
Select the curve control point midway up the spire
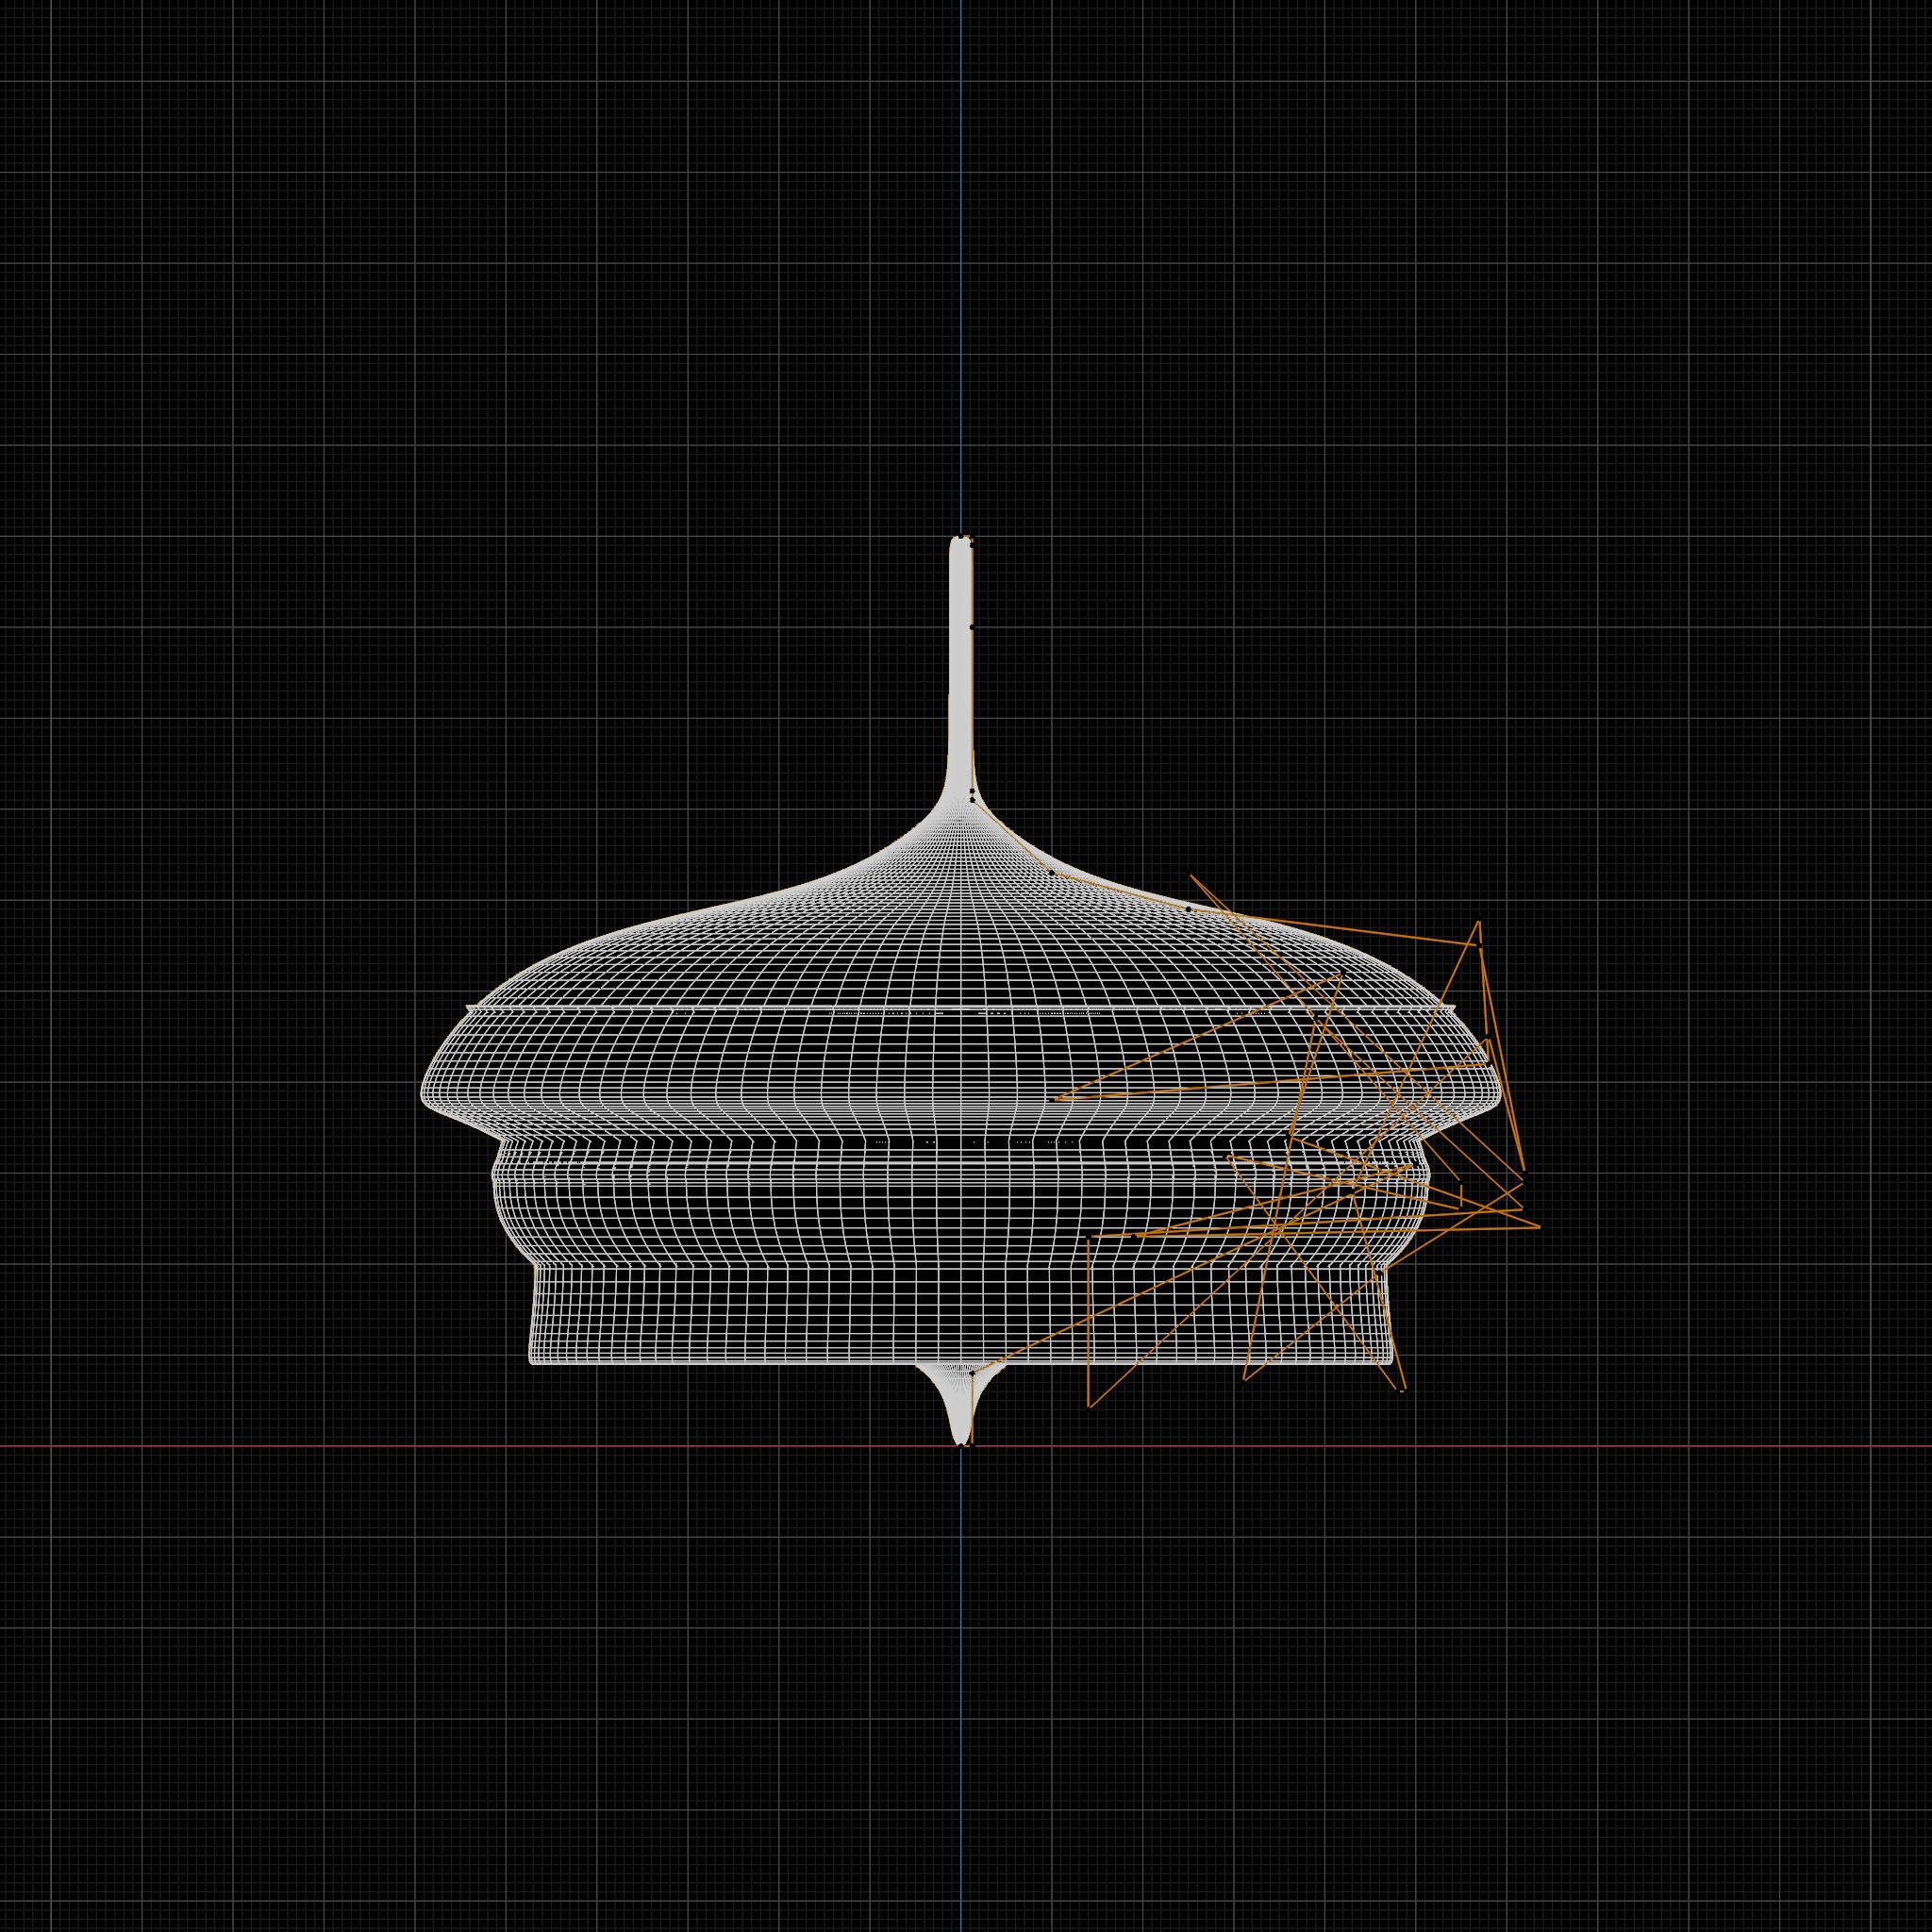(972, 627)
